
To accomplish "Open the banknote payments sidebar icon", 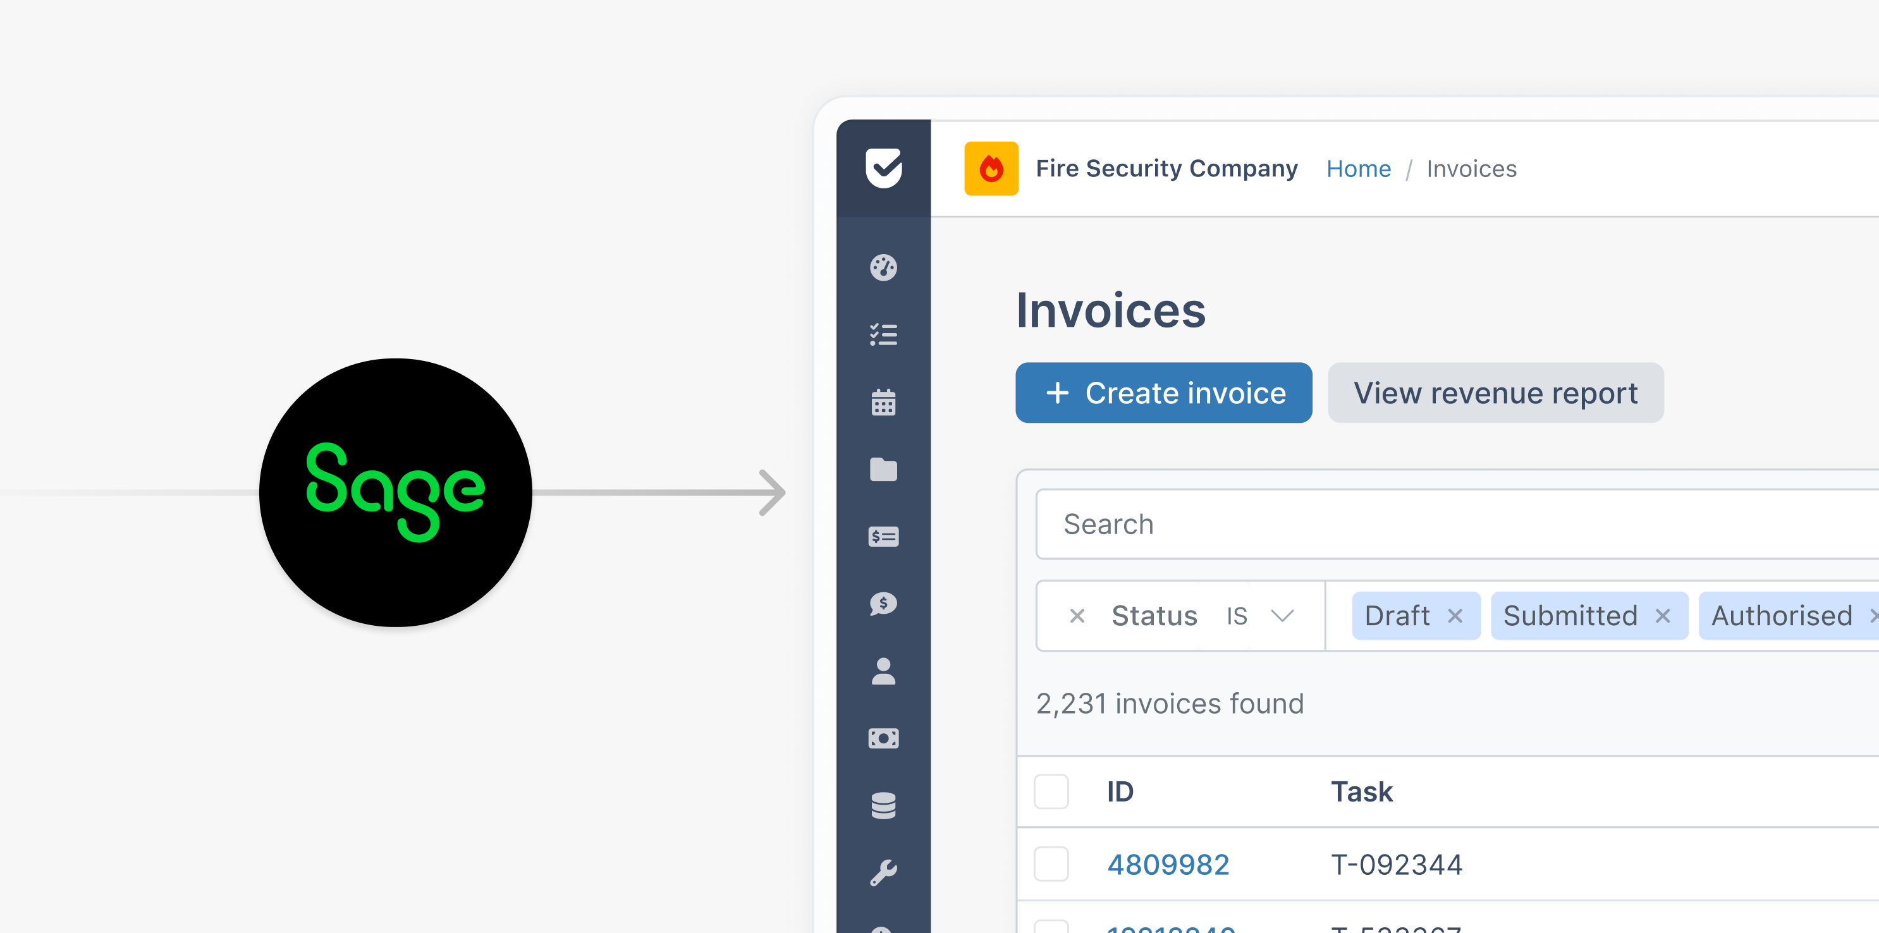I will click(x=883, y=738).
